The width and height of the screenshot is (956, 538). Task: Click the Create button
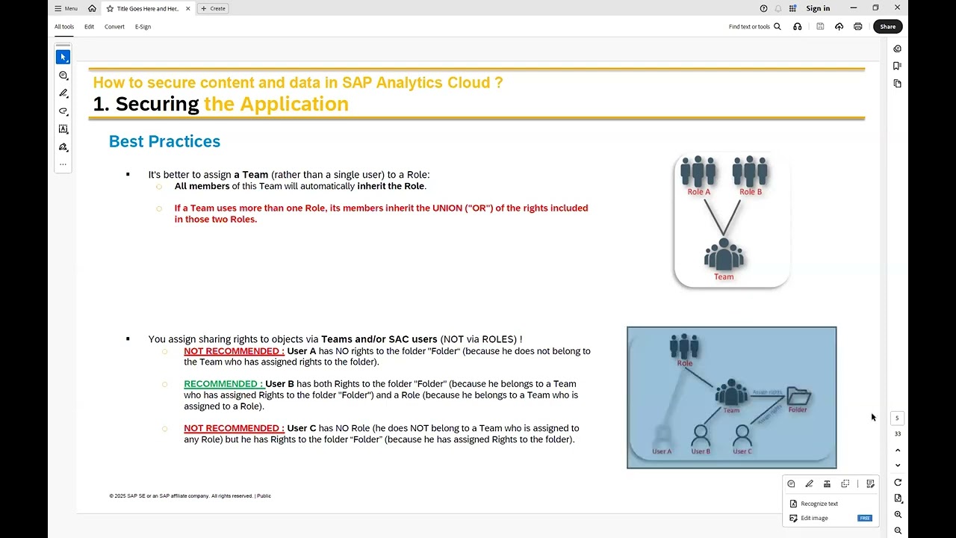[x=213, y=8]
